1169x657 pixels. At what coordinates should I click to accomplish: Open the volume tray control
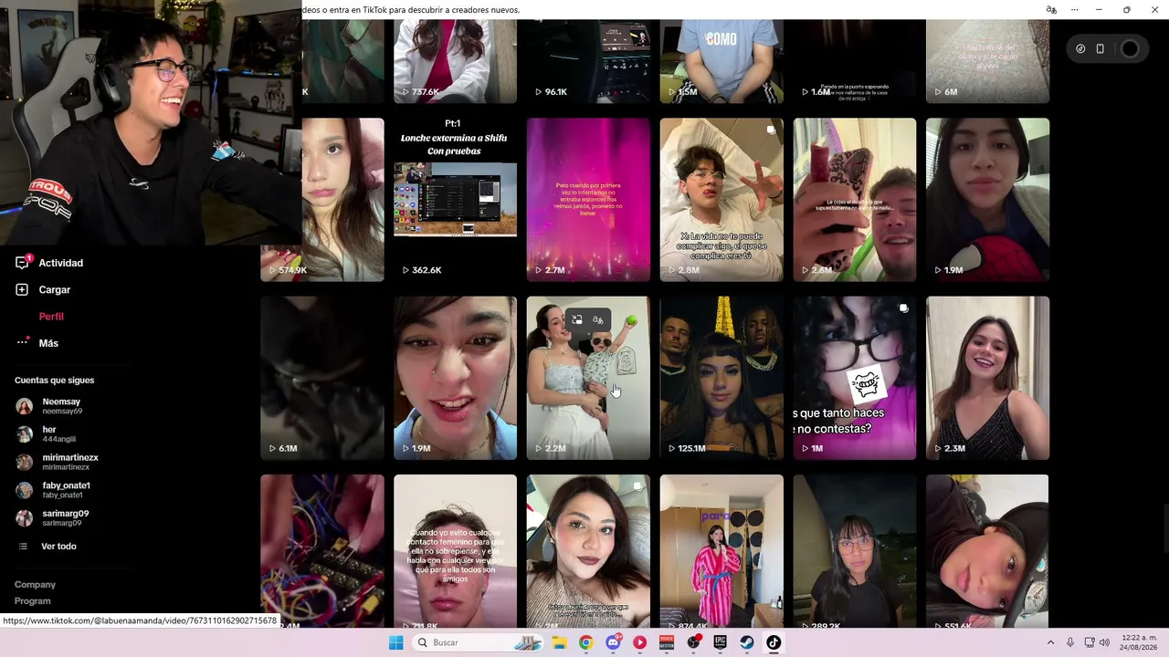click(1103, 642)
